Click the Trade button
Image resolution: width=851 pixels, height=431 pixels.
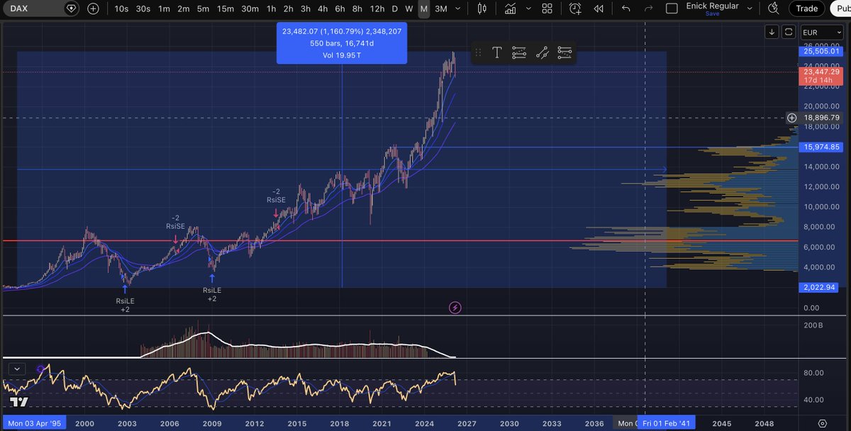tap(806, 9)
